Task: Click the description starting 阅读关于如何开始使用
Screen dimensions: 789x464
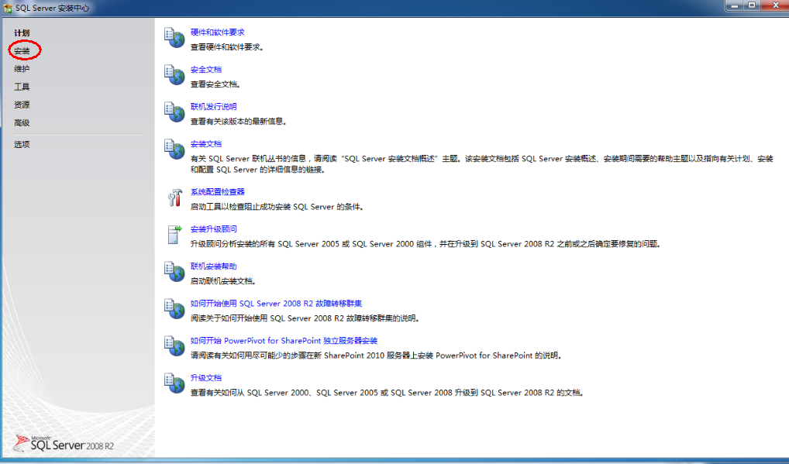Action: pyautogui.click(x=305, y=318)
